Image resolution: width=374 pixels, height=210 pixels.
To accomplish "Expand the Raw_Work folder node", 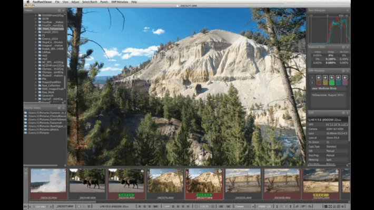I will 36,92.
